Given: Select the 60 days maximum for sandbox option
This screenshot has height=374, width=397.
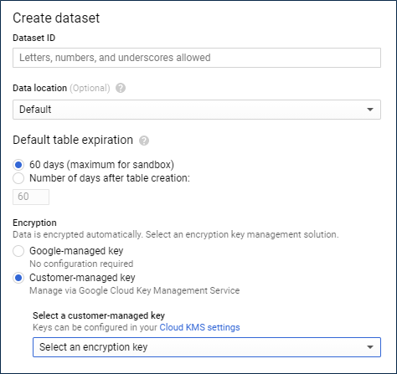Looking at the screenshot, I should (x=18, y=165).
